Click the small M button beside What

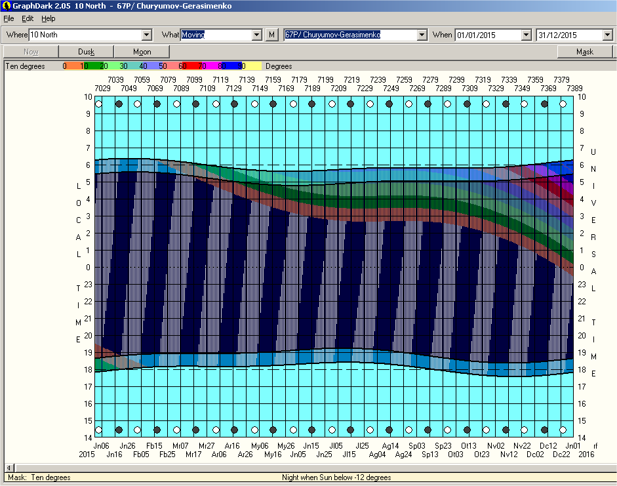[x=272, y=35]
